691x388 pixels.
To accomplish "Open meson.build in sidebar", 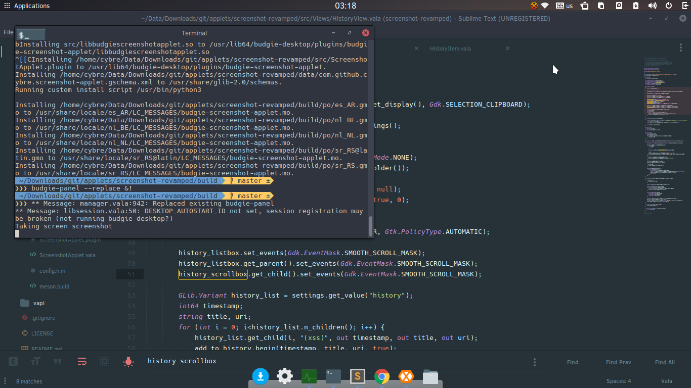I will pyautogui.click(x=54, y=286).
